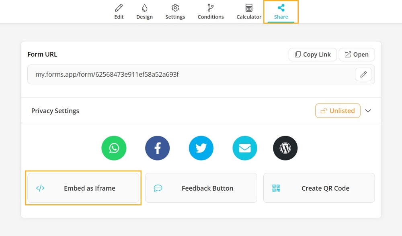Switch to the Edit tab
Viewport: 402px width, 236px height.
(x=119, y=12)
